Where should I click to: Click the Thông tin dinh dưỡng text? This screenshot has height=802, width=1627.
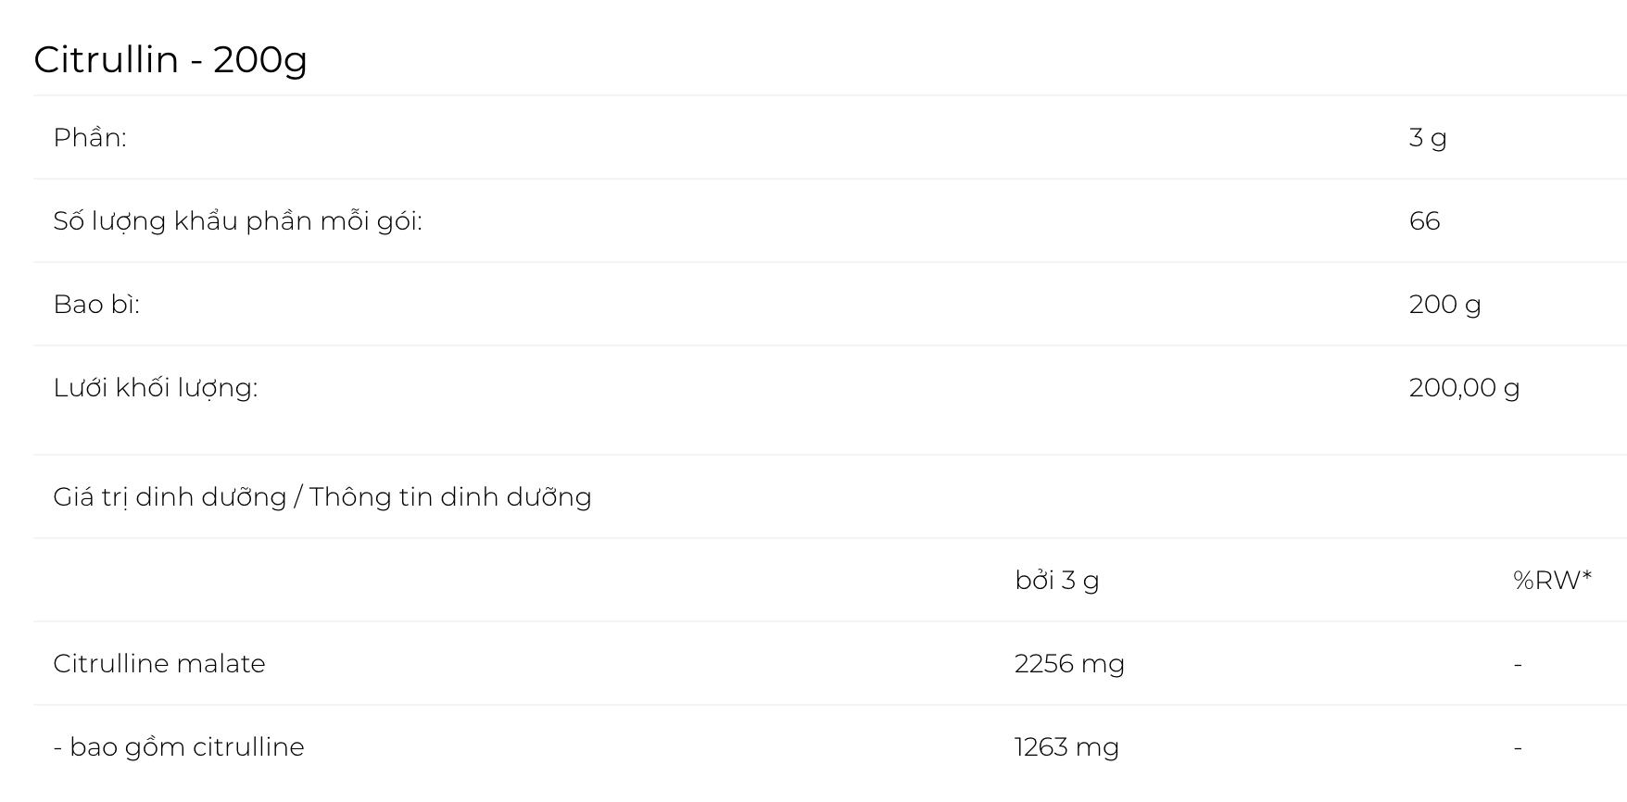450,497
